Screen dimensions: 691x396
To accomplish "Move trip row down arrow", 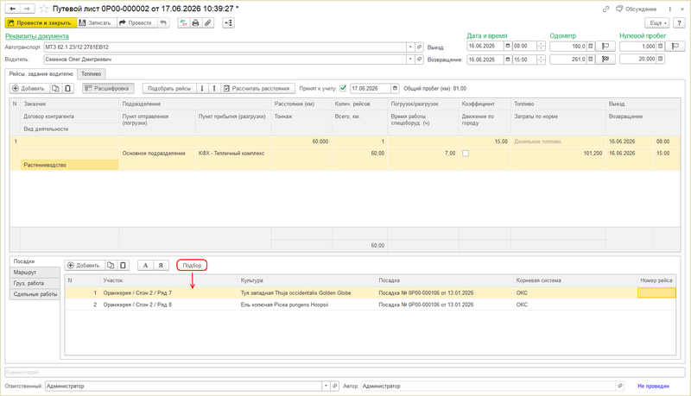I will 202,89.
